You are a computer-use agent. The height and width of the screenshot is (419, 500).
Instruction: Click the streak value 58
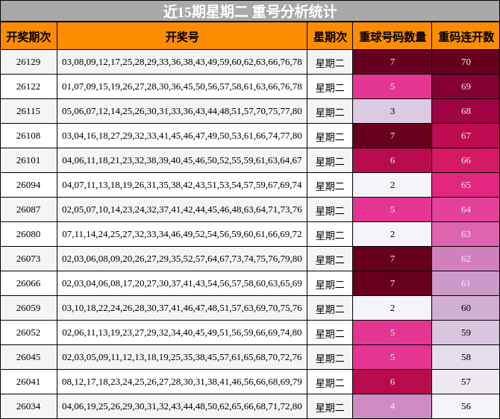coord(466,357)
